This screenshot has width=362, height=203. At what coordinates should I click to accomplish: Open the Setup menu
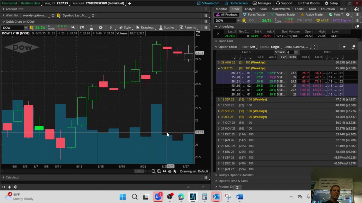click(331, 3)
